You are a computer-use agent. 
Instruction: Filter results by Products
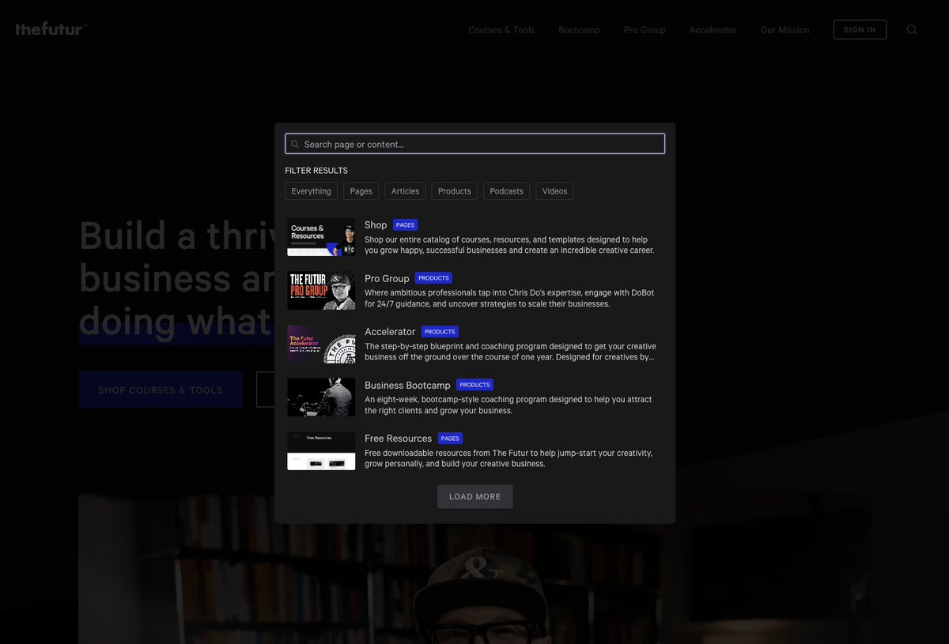454,191
